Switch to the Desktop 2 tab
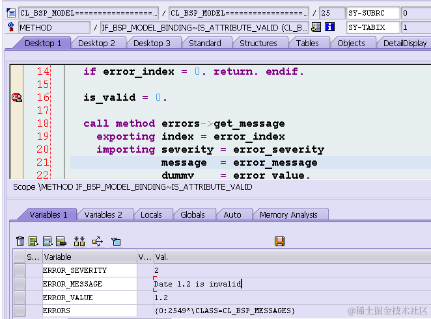431x319 pixels. click(x=96, y=44)
